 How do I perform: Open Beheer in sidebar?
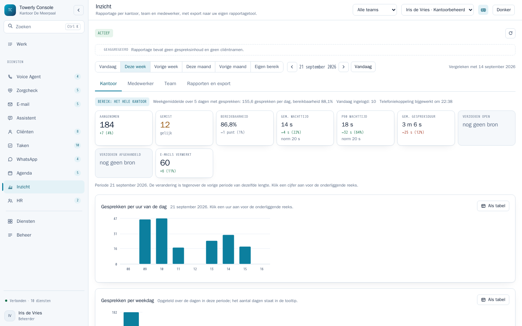[44, 235]
